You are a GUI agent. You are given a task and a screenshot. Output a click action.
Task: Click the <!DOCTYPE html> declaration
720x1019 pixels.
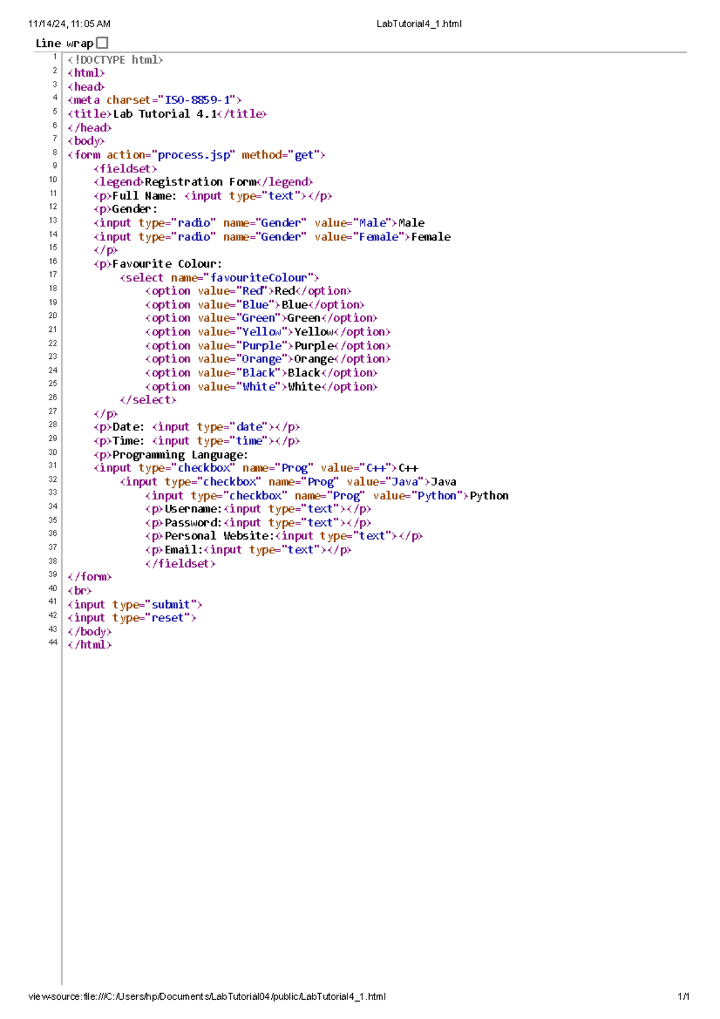click(x=115, y=60)
